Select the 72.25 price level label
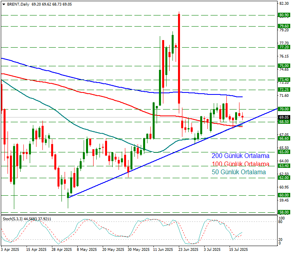293x254 pixels. (284, 90)
